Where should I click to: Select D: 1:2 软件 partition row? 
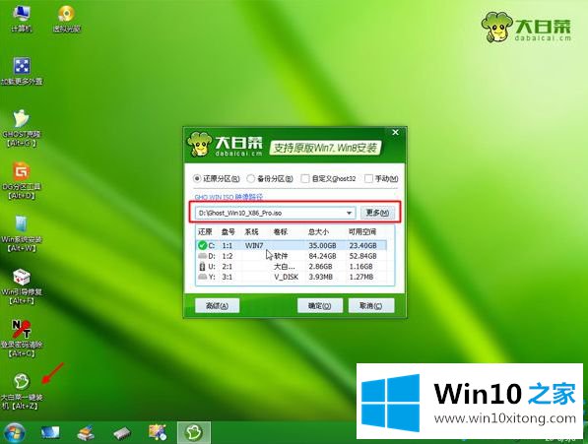point(292,256)
